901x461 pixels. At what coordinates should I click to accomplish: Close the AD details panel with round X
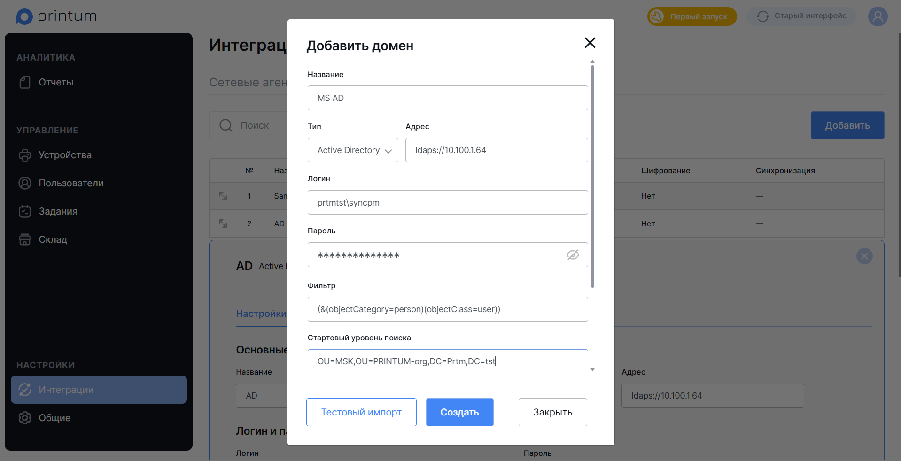(x=864, y=256)
